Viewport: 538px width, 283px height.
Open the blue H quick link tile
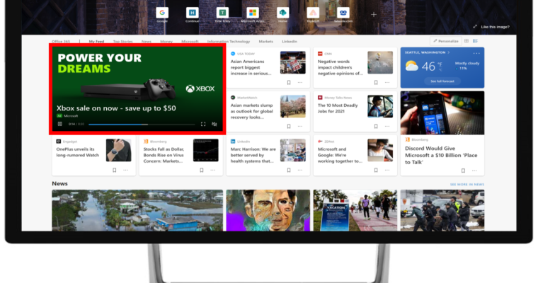pyautogui.click(x=192, y=13)
